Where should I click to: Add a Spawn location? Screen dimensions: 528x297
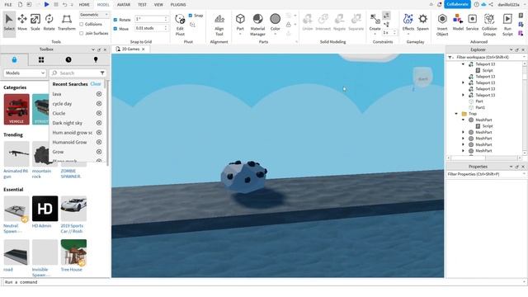pyautogui.click(x=423, y=22)
